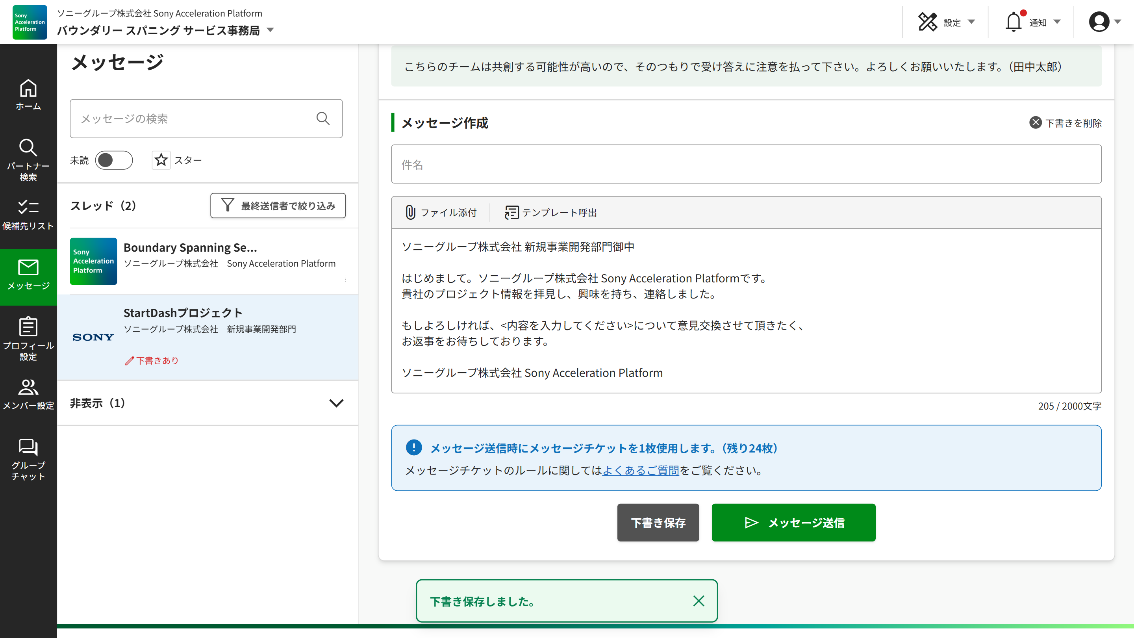Expand the hidden threads (非表示) section
Viewport: 1134px width, 638px height.
tap(336, 403)
